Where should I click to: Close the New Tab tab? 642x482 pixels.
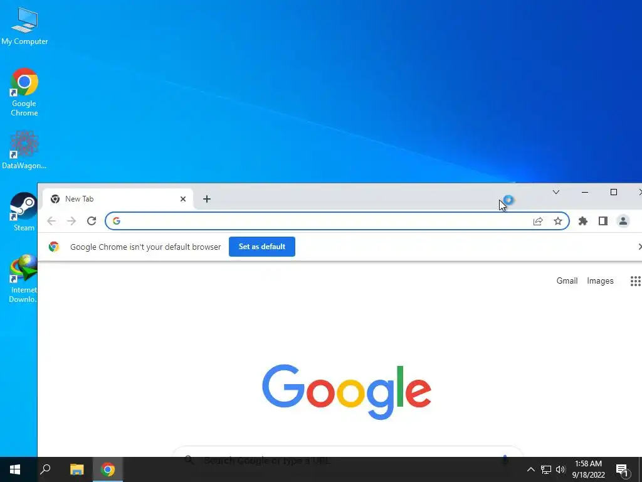coord(183,199)
